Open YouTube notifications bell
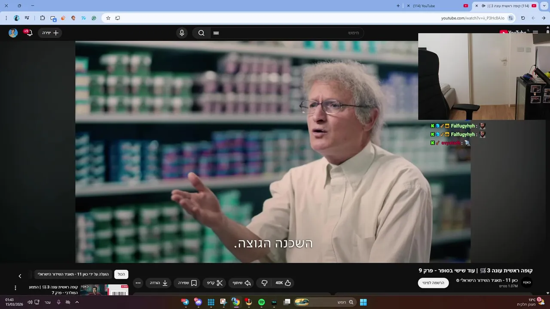Image resolution: width=550 pixels, height=309 pixels. [x=29, y=33]
